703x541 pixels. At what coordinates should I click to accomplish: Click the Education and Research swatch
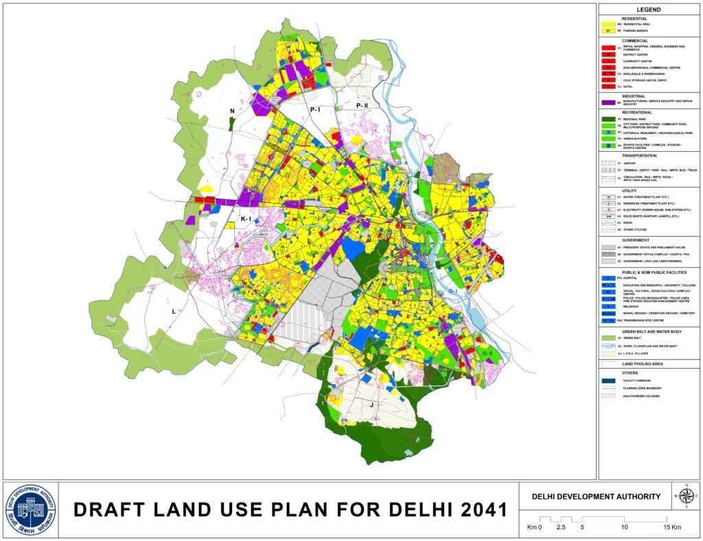click(x=608, y=285)
